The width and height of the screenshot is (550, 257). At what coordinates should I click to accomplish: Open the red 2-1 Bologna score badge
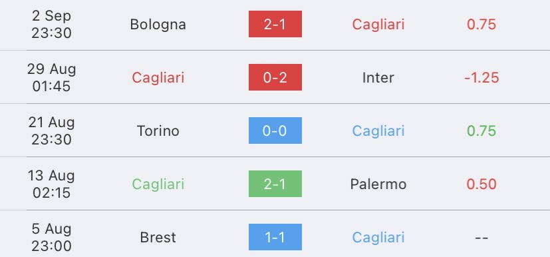tap(275, 24)
